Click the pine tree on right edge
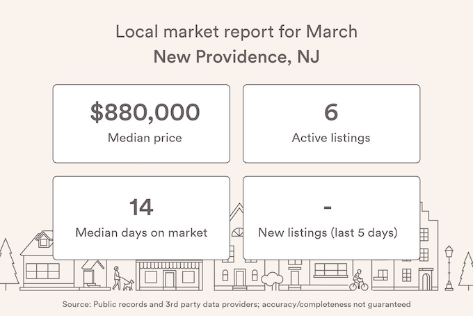This screenshot has width=473, height=316. point(466,271)
